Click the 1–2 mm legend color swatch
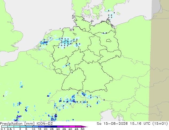Viewport: 169px width, 130px height. coord(17,127)
